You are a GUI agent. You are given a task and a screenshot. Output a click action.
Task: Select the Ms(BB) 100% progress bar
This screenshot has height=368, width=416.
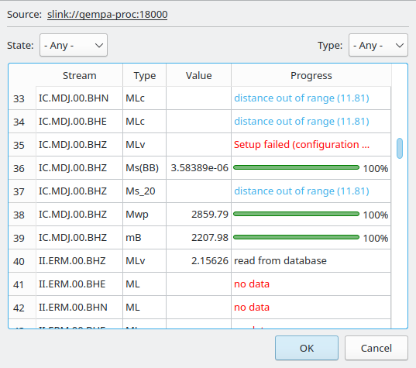point(296,167)
